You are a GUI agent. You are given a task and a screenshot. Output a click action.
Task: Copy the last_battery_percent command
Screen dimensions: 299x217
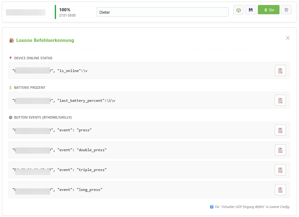point(280,100)
